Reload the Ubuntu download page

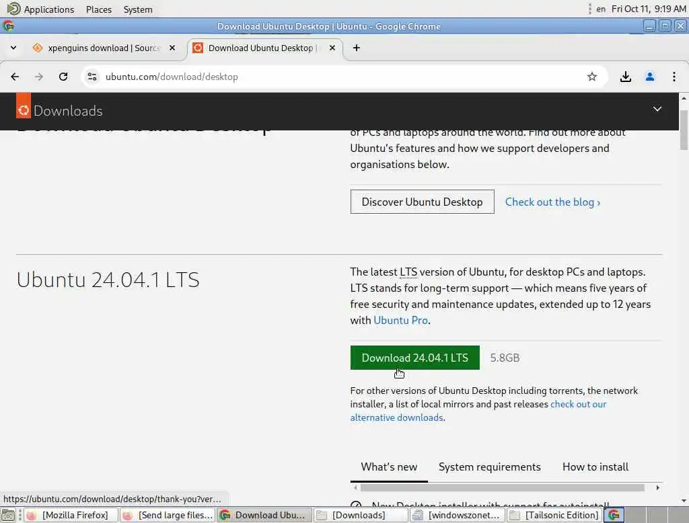63,77
